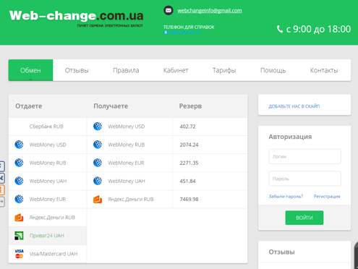The image size is (358, 269).
Task: Select Приват24 UAH in Отдаете column
Action: (48, 236)
